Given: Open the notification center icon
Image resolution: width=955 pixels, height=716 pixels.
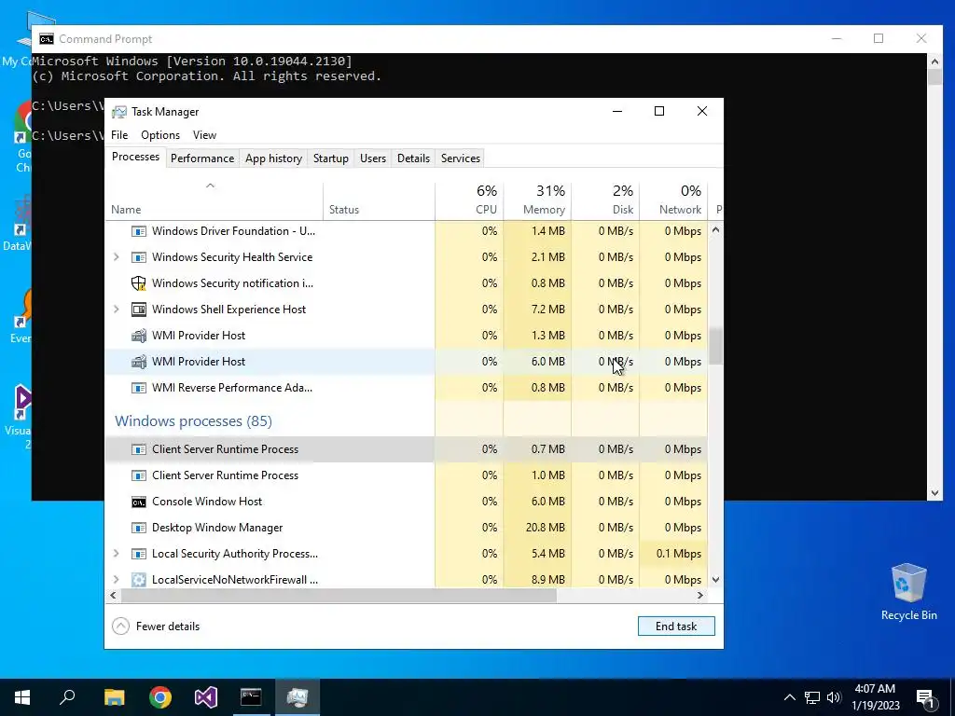Looking at the screenshot, I should click(925, 699).
